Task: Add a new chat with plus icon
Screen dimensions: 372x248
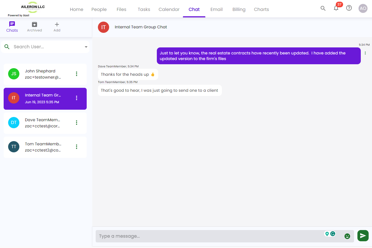Action: pyautogui.click(x=57, y=27)
